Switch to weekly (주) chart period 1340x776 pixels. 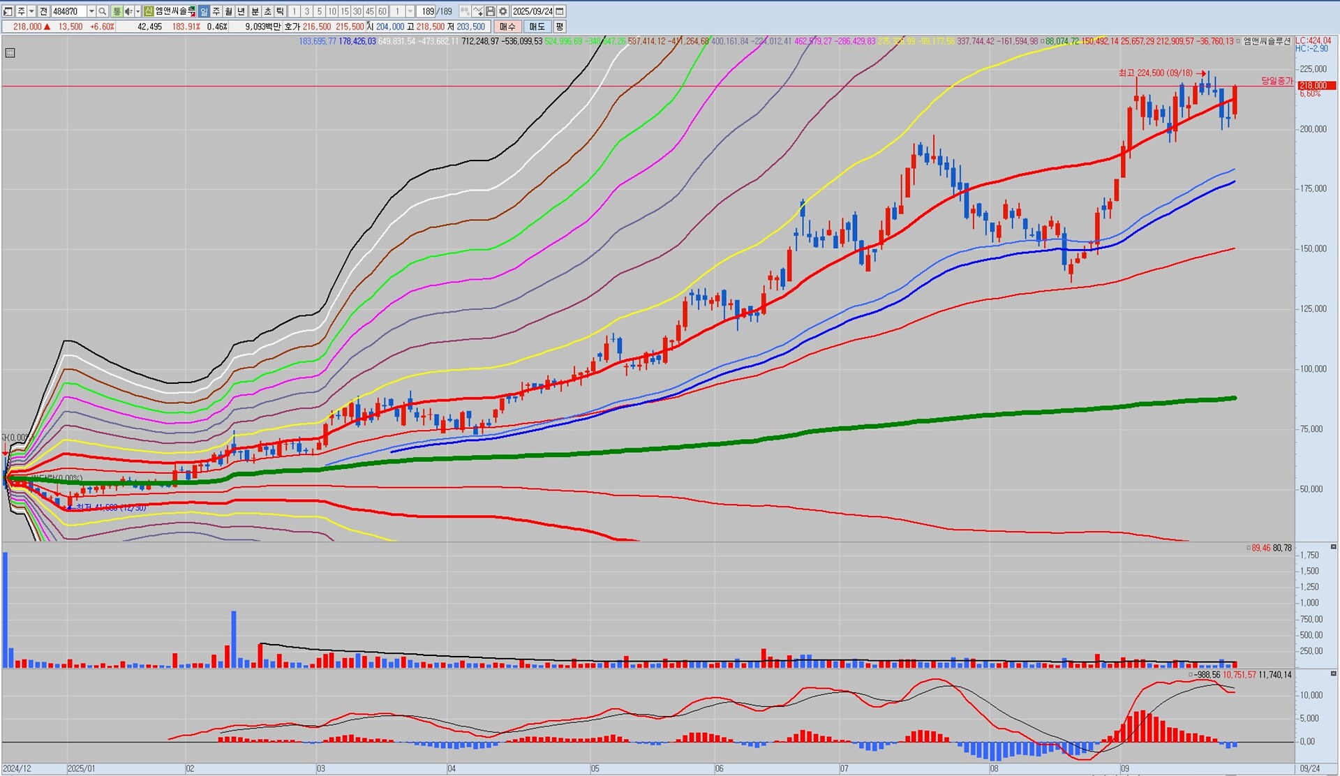tap(216, 11)
